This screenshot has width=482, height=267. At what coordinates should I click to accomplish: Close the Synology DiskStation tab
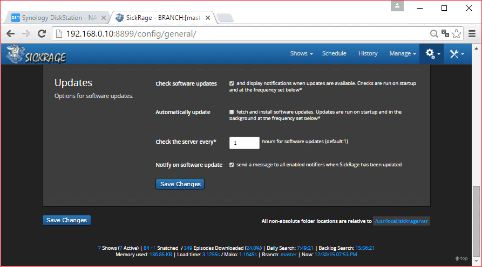[104, 18]
